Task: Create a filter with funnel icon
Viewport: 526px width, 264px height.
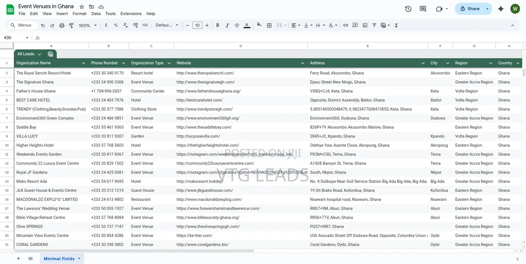Action: (x=374, y=25)
